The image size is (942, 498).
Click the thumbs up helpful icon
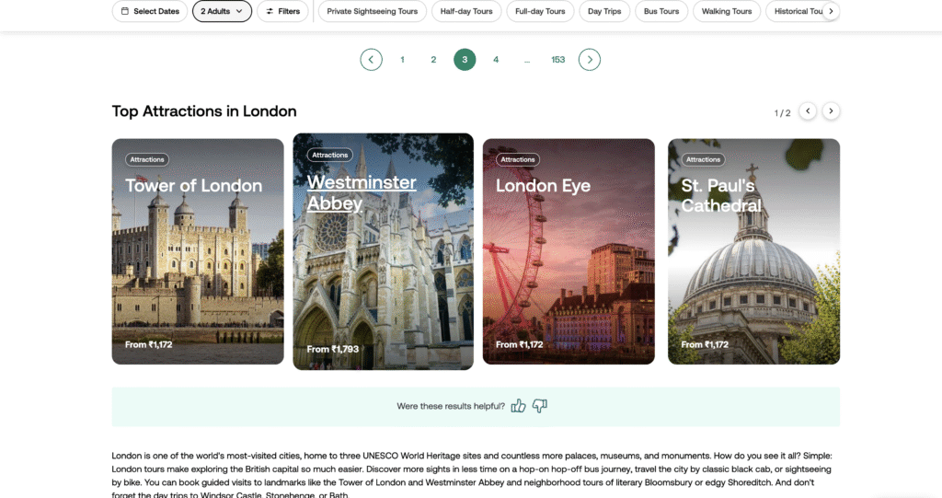tap(518, 406)
